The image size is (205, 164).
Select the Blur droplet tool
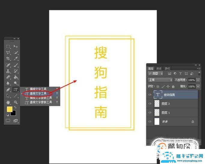(8, 83)
